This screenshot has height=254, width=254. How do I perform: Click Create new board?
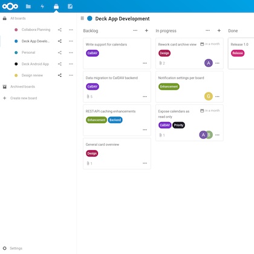[x=24, y=98]
